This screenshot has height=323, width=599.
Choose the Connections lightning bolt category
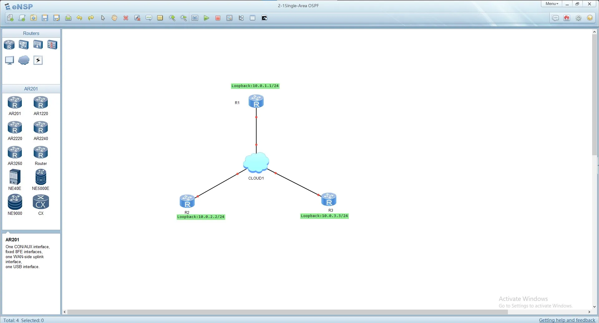[x=38, y=60]
